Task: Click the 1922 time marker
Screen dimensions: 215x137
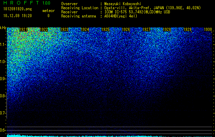Action: 44,29
